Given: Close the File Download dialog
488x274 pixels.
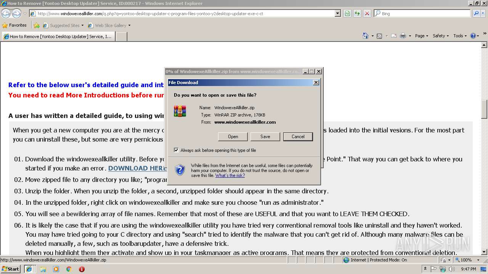Looking at the screenshot, I should (316, 83).
